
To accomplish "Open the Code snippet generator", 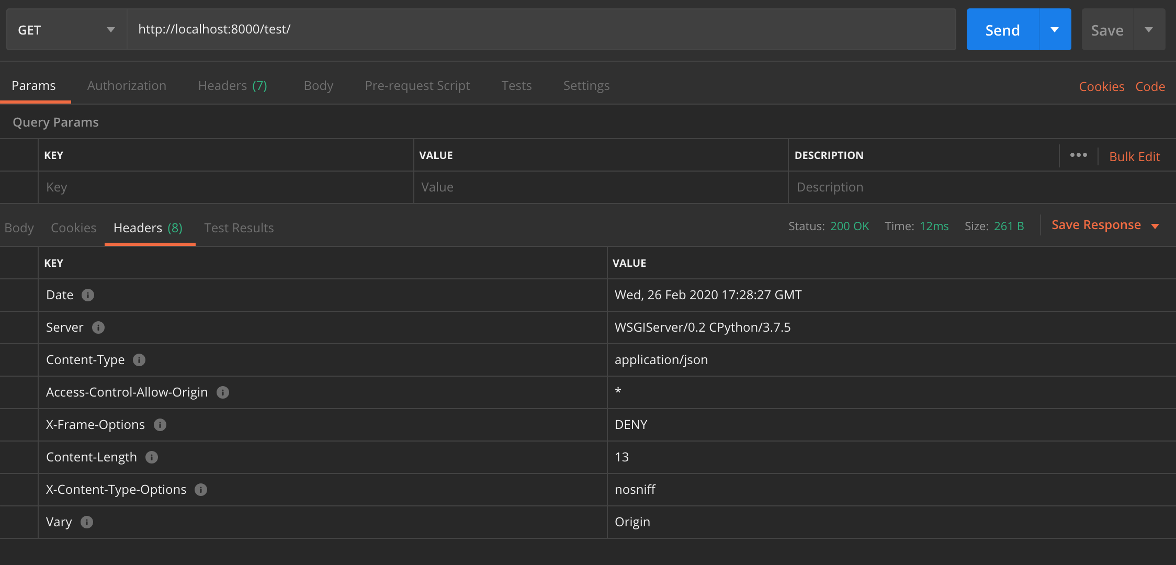I will (x=1150, y=86).
